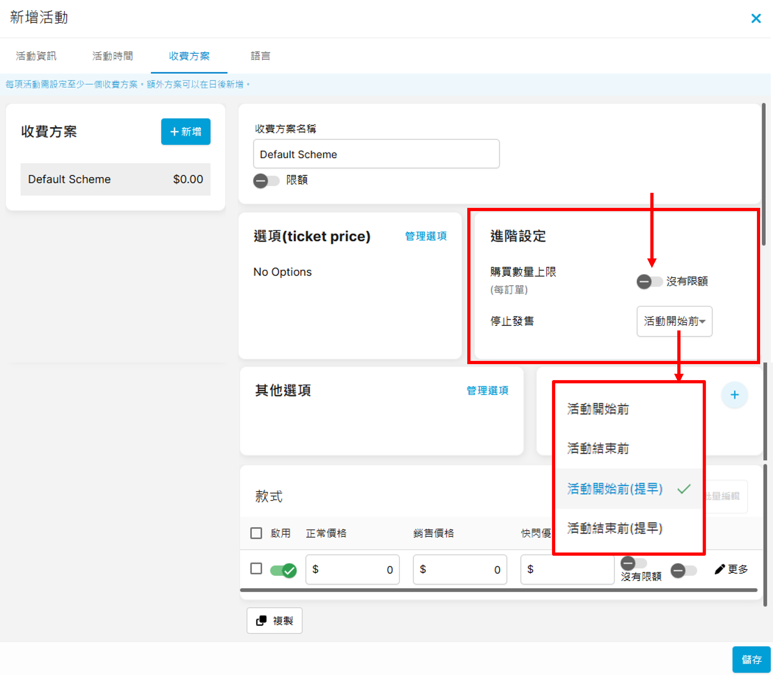Viewport: 773px width, 675px height.
Task: Select 活動結束前 from the dropdown list
Action: coord(598,448)
